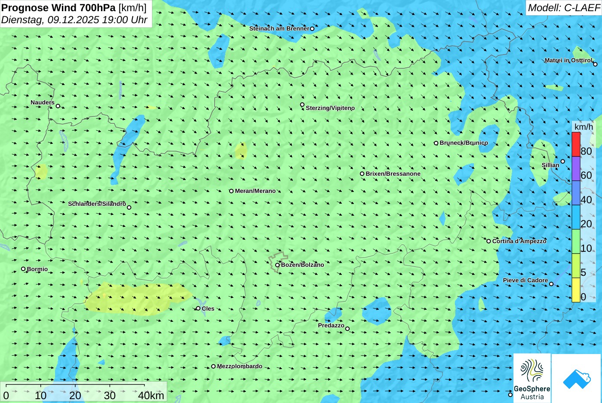Select the yellow 0–5 legend swatch

click(x=576, y=290)
